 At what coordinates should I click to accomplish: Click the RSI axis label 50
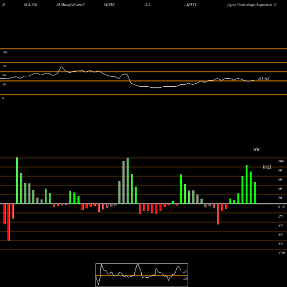(x=4, y=75)
